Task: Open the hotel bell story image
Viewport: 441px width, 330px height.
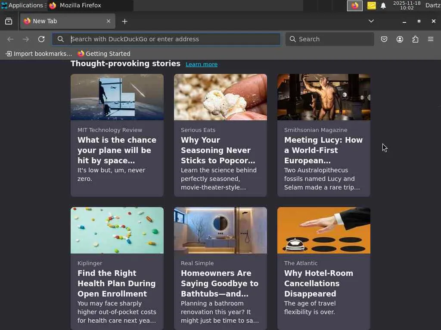Action: click(x=324, y=230)
